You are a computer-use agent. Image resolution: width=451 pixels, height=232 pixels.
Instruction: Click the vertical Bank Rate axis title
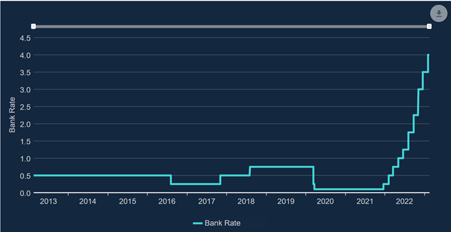tap(12, 115)
